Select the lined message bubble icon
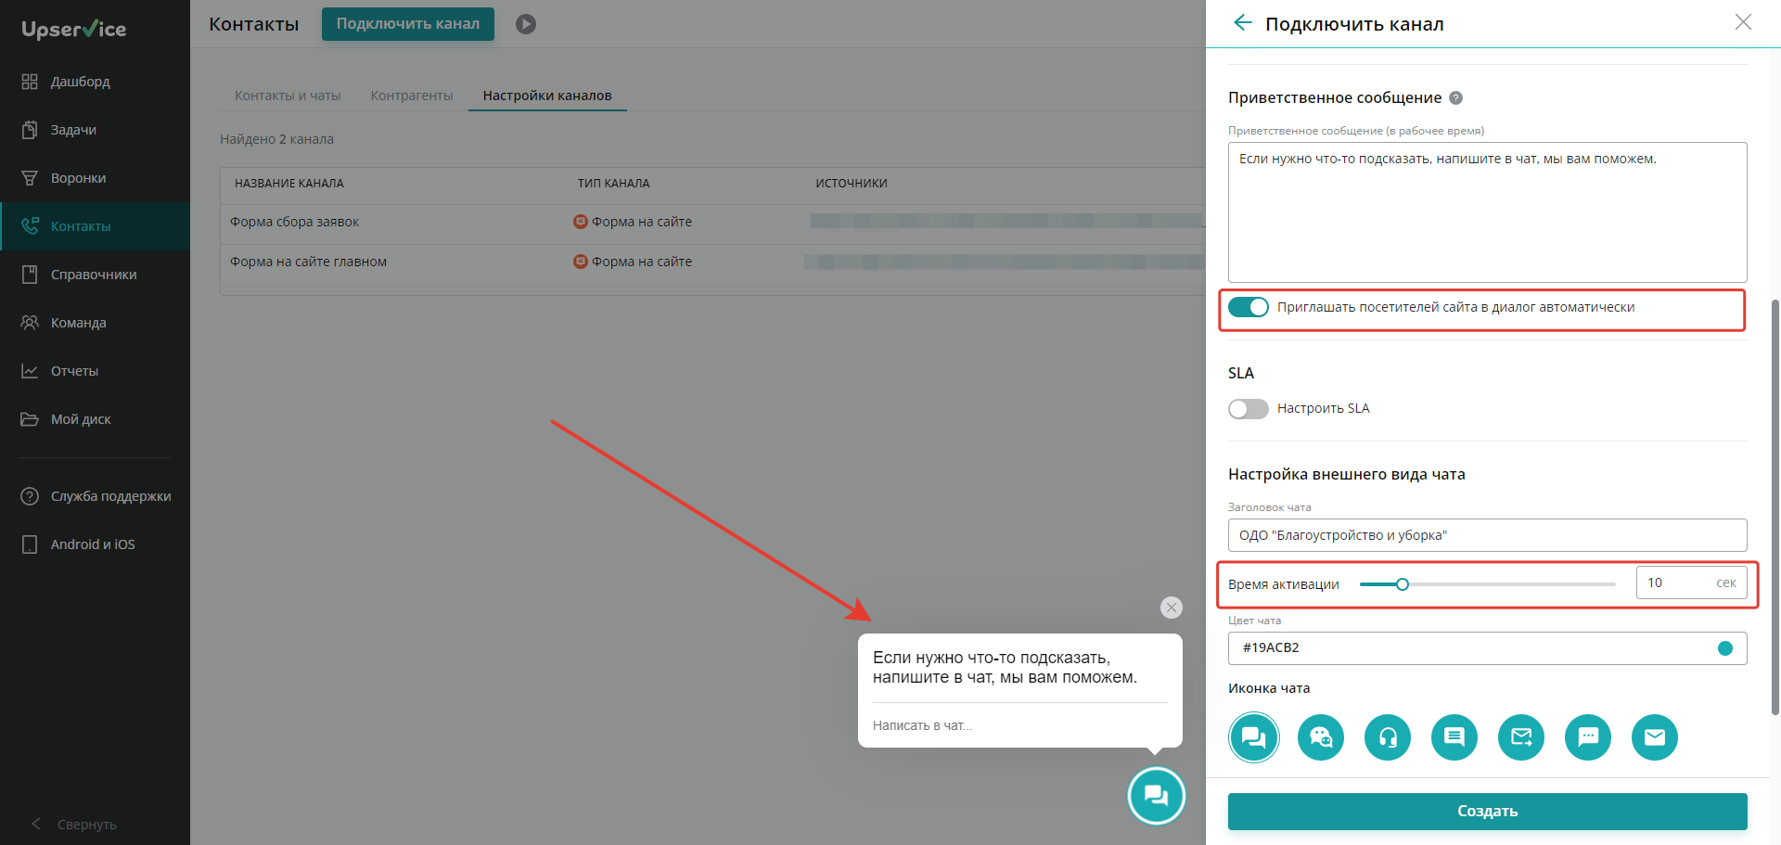The width and height of the screenshot is (1781, 845). pos(1454,737)
